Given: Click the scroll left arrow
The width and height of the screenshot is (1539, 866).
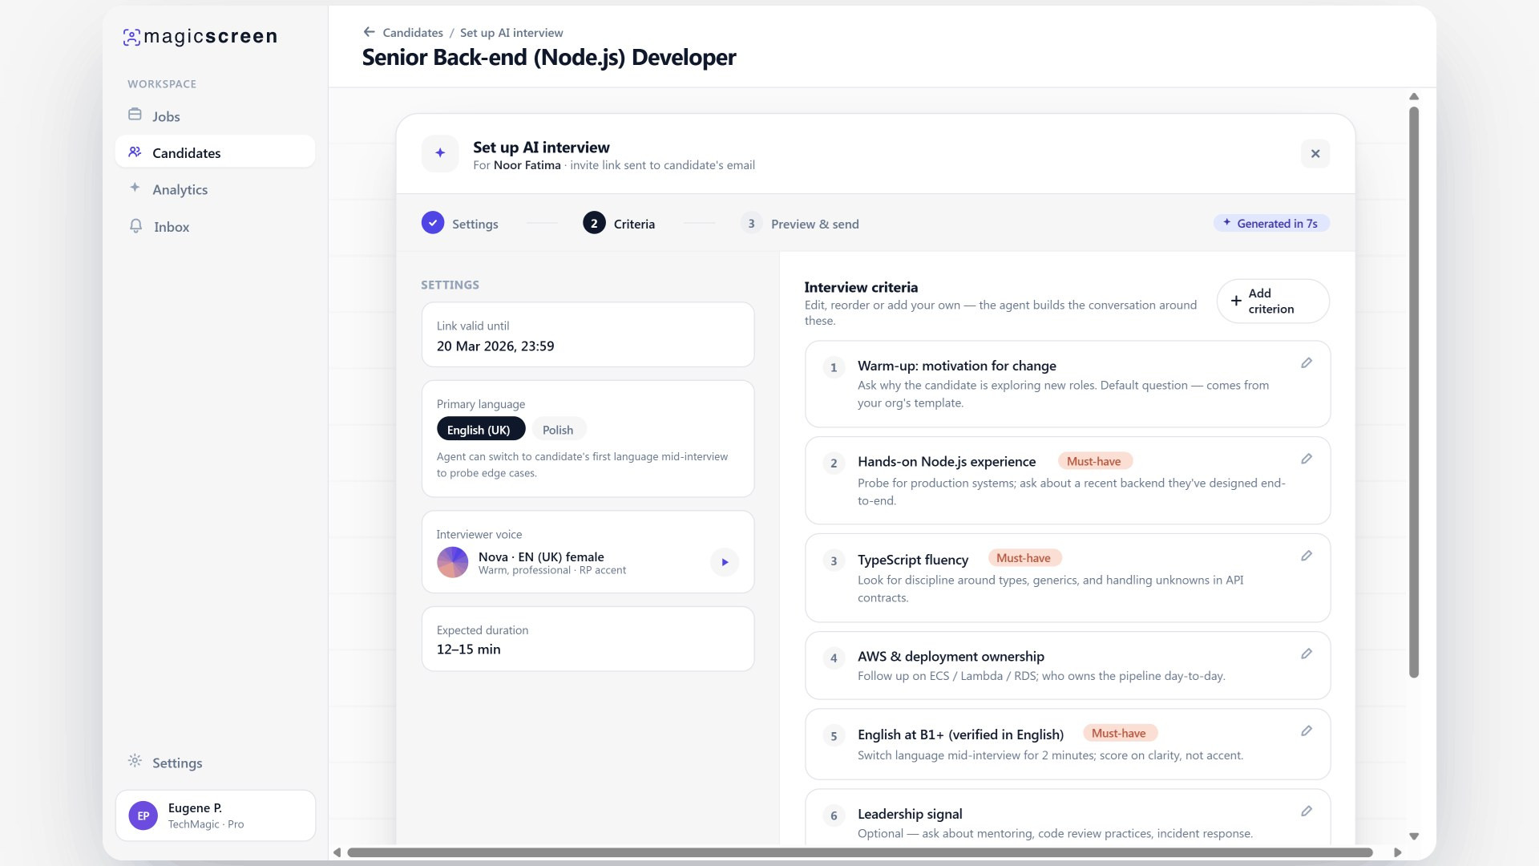Looking at the screenshot, I should point(337,852).
